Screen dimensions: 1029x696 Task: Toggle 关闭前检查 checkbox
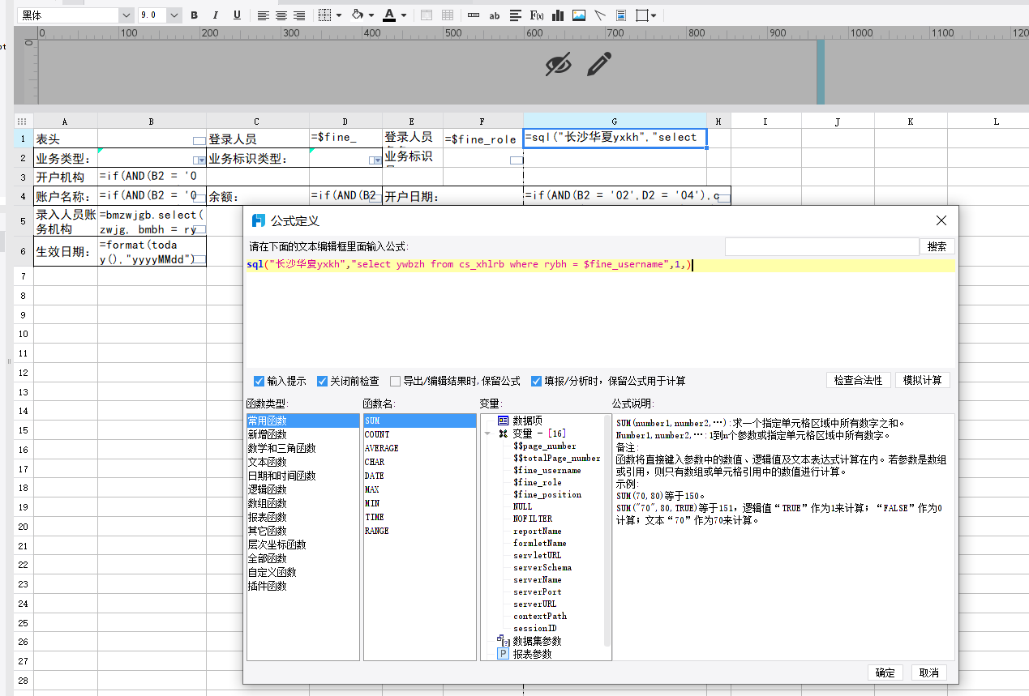tap(322, 382)
